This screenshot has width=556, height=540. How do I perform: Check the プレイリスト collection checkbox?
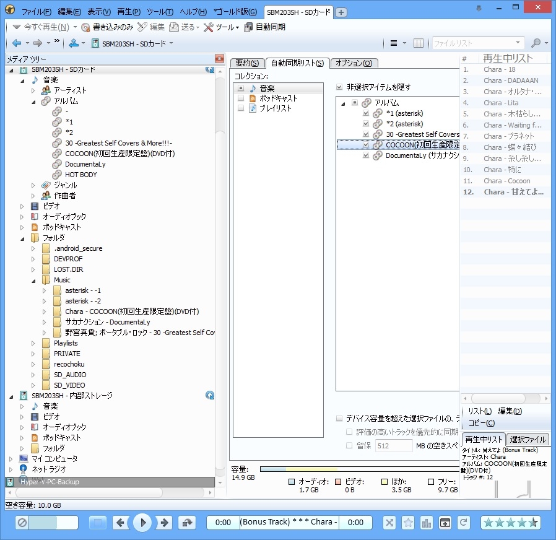(x=241, y=108)
